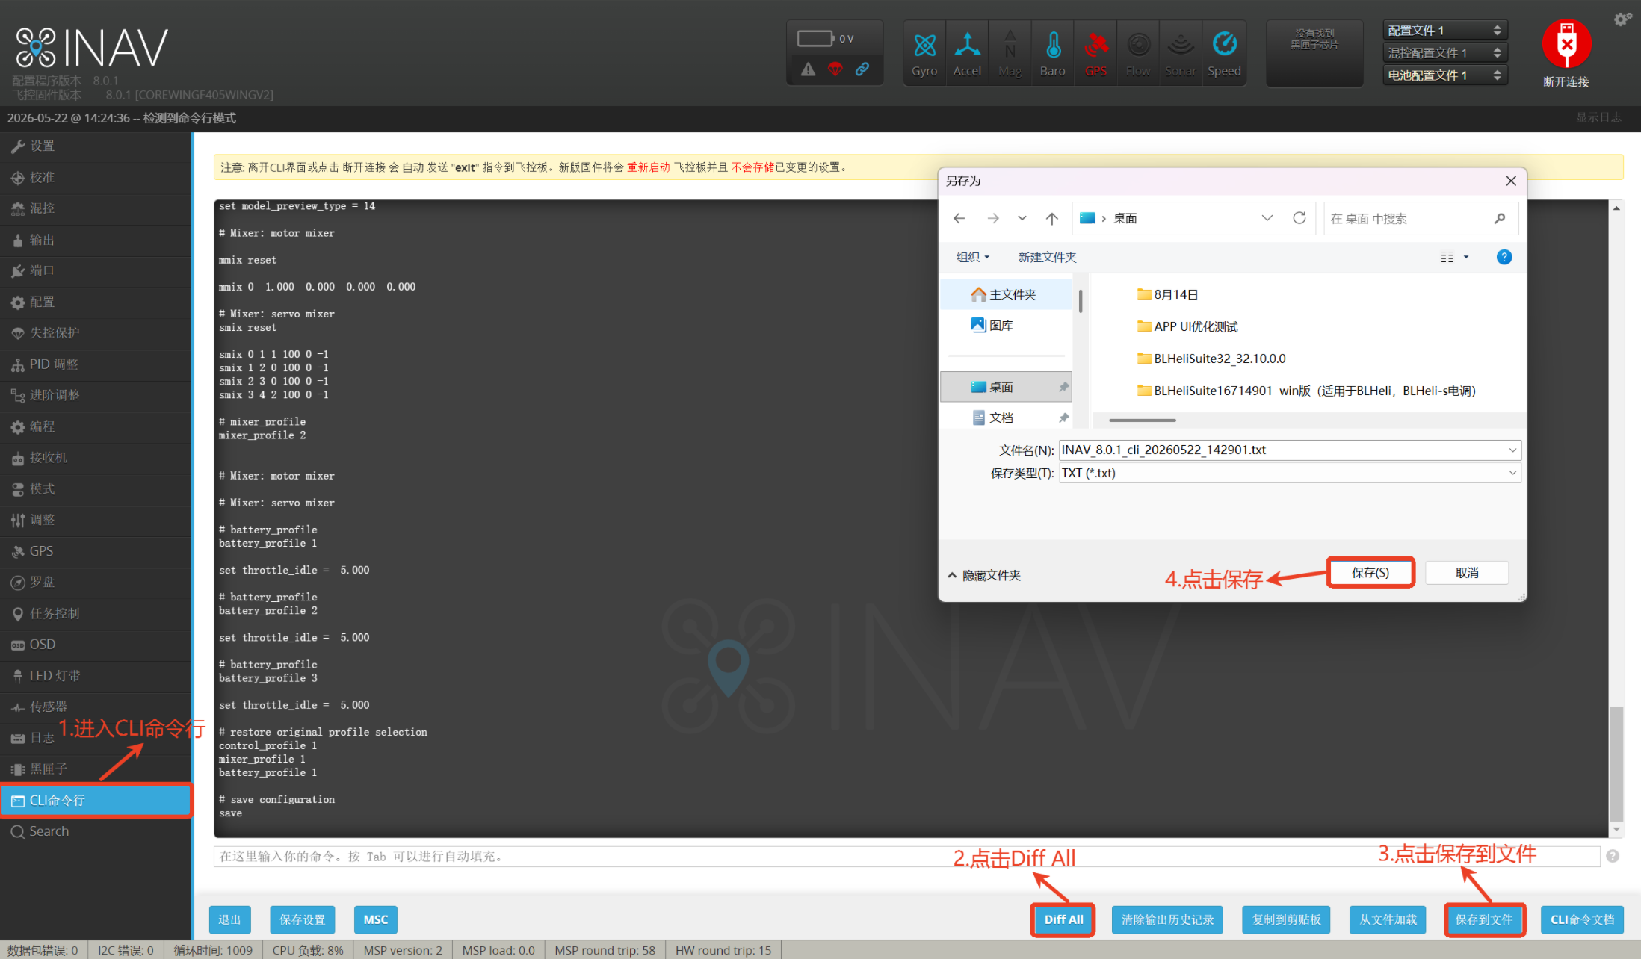Open the 电池配置文件 1 dropdown
This screenshot has height=959, width=1641.
(1444, 75)
